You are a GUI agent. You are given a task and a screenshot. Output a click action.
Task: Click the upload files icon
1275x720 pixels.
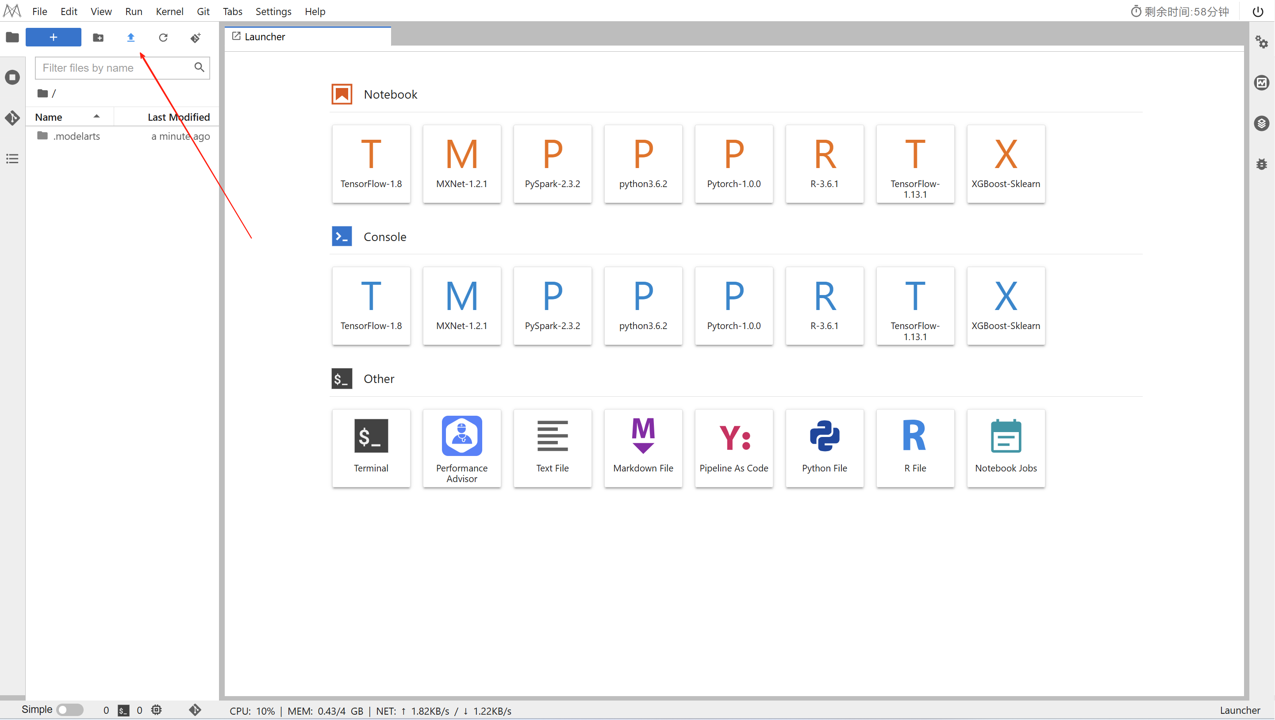coord(131,37)
